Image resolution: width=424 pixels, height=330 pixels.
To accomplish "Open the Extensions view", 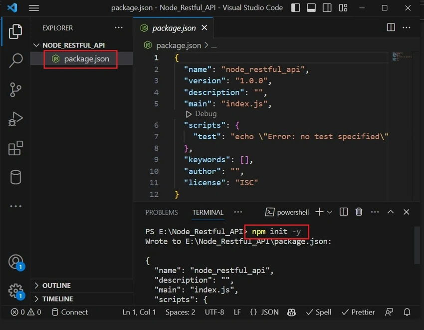I will tap(15, 148).
